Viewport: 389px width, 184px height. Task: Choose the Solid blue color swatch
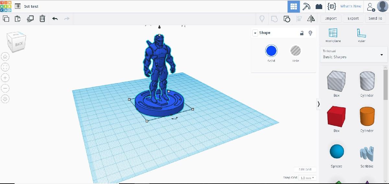pyautogui.click(x=271, y=51)
